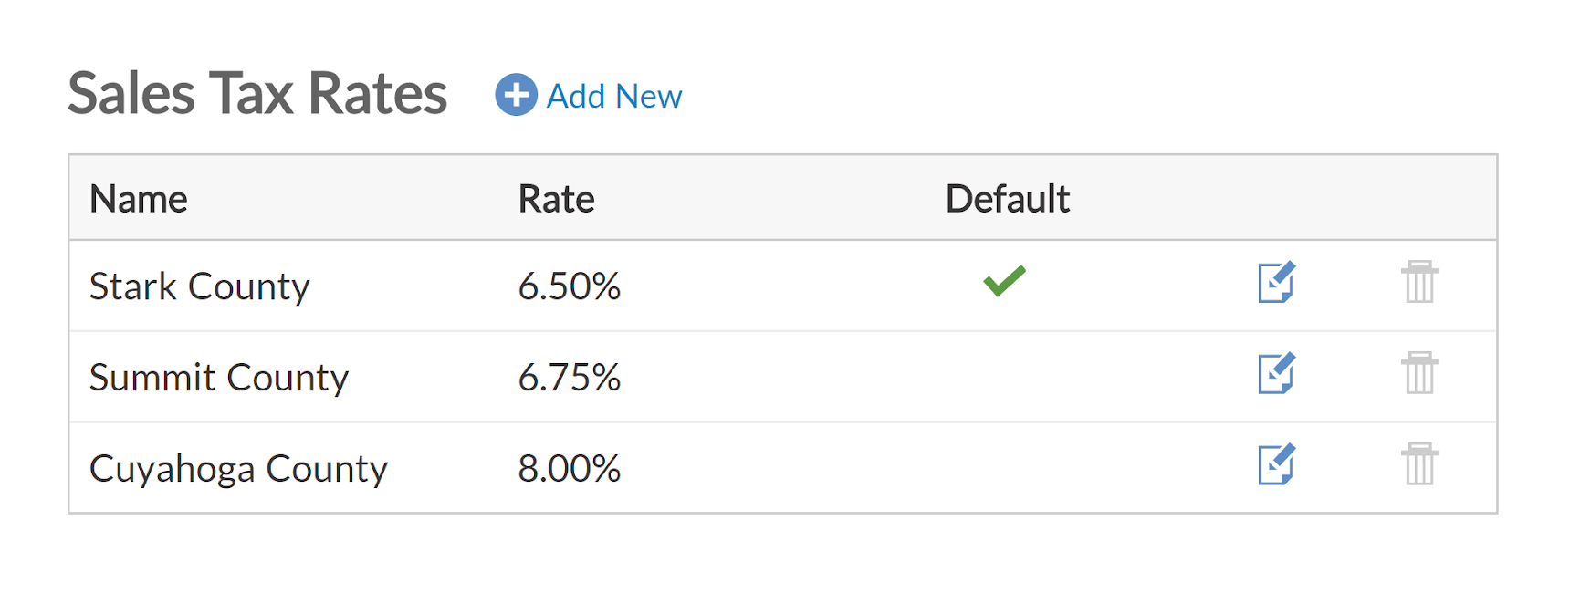The image size is (1570, 593).
Task: Click the Rate column header
Action: [x=556, y=199]
